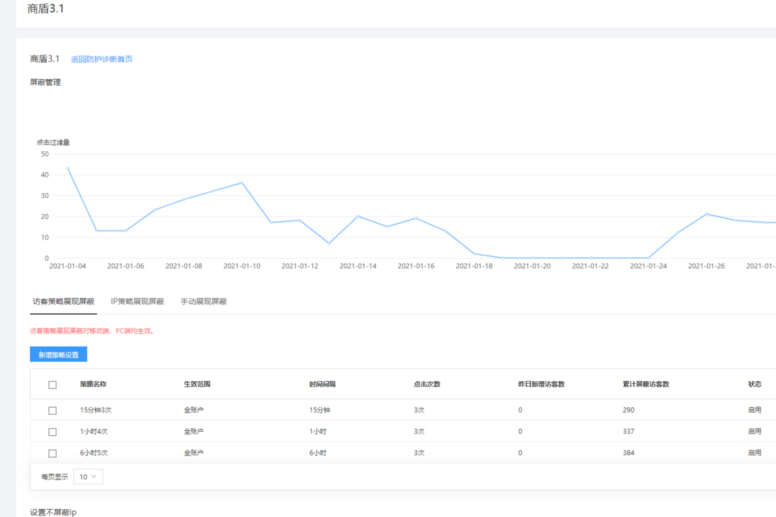Select the 访客策略展现屏蔽 tab

[63, 302]
